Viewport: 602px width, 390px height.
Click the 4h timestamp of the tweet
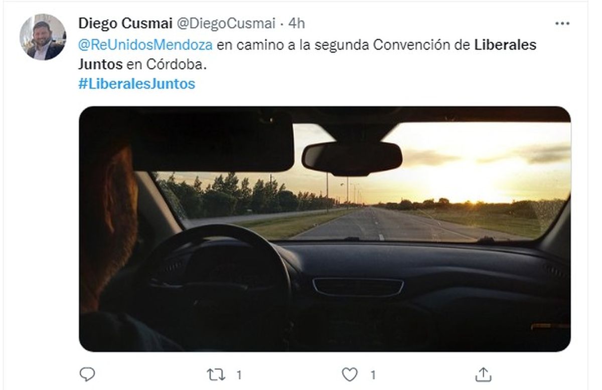tap(296, 23)
